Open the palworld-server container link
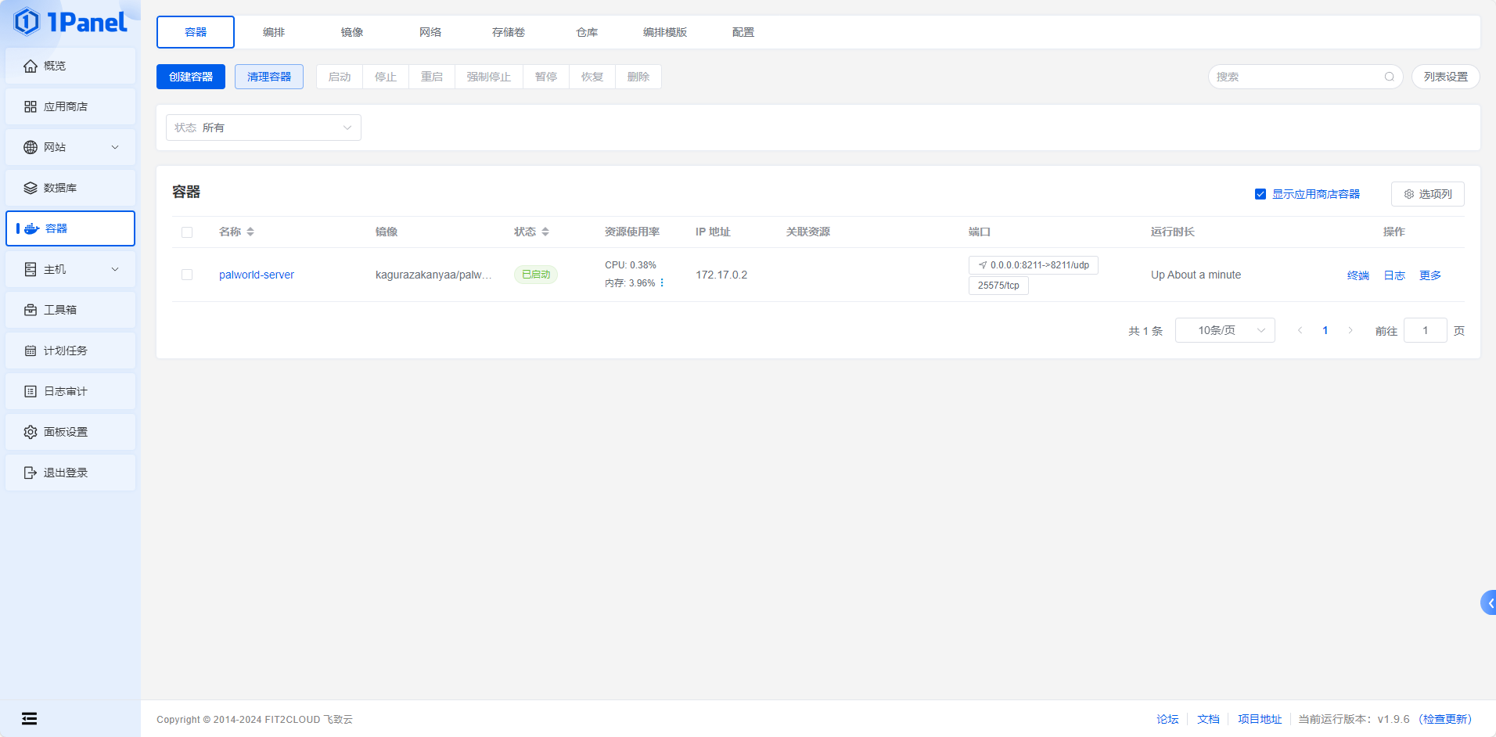The image size is (1496, 737). (257, 275)
